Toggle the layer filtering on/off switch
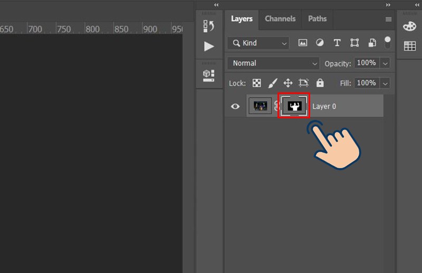Viewport: 422px width, 273px height. point(388,42)
